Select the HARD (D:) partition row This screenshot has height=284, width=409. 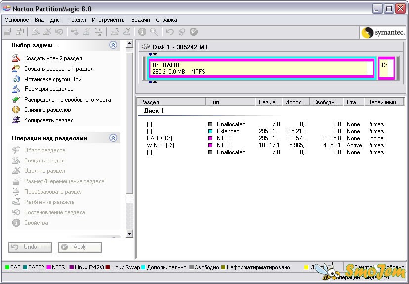(x=266, y=138)
